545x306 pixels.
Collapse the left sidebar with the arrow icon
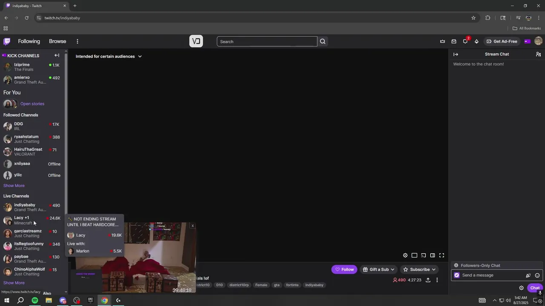pyautogui.click(x=57, y=55)
